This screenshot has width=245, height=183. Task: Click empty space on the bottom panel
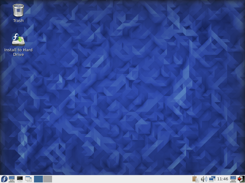123,179
